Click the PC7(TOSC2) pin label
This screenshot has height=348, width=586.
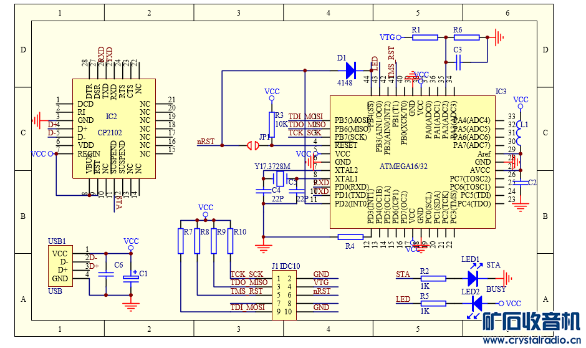tap(470, 178)
